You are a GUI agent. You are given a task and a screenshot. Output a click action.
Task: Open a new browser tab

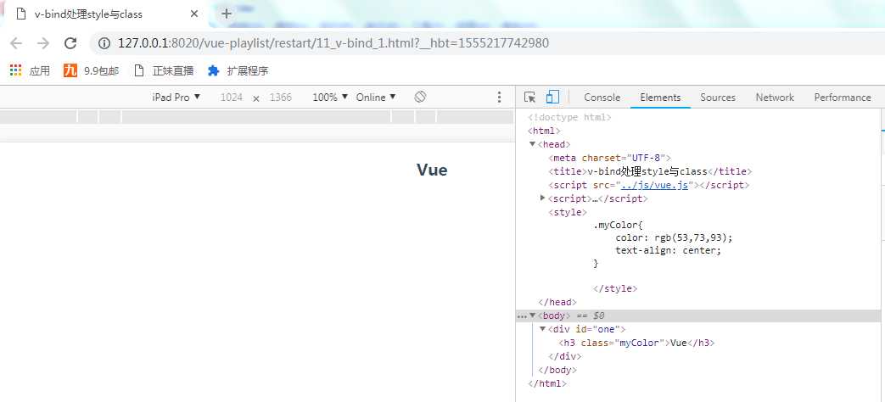(227, 14)
